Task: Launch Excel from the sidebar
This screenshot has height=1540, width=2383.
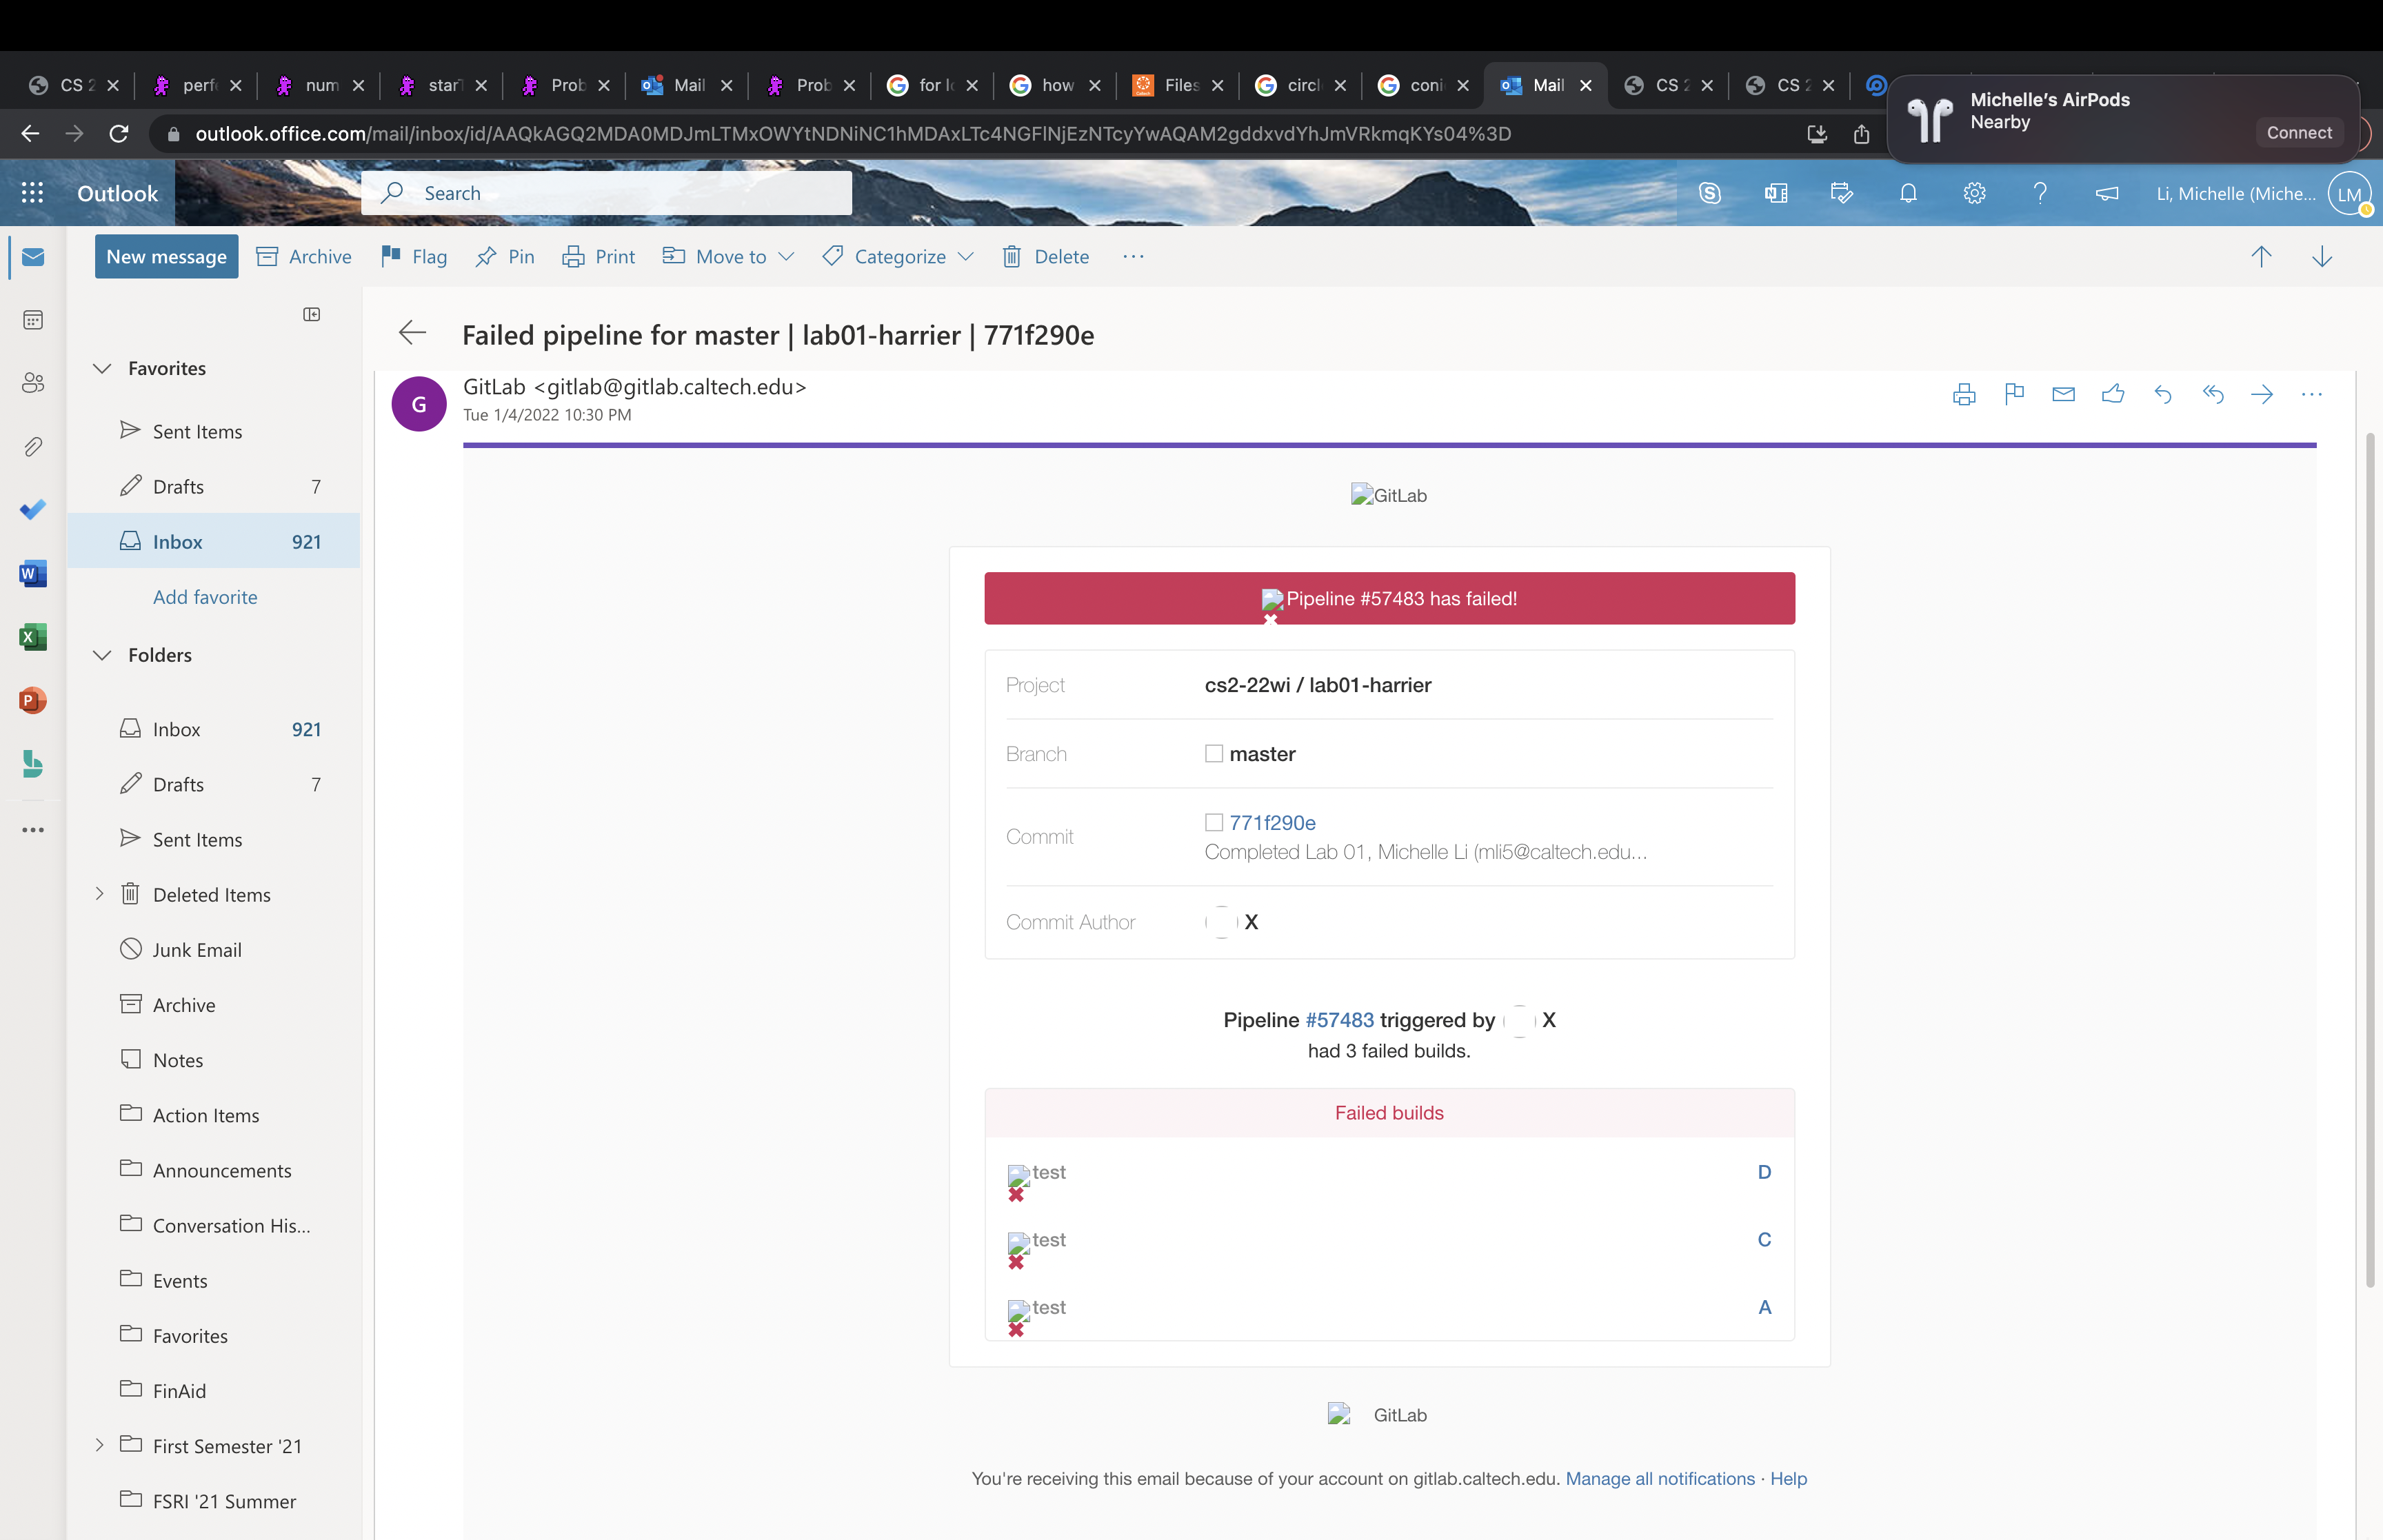Action: click(33, 637)
